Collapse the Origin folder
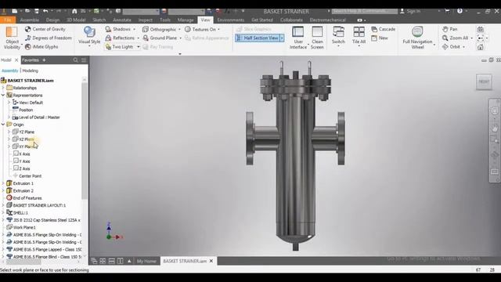This screenshot has height=282, width=501. pyautogui.click(x=3, y=125)
